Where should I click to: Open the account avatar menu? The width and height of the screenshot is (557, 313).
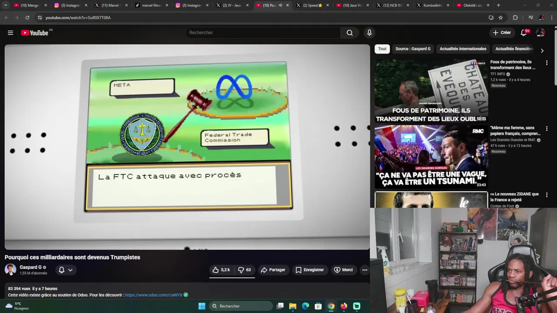click(540, 33)
